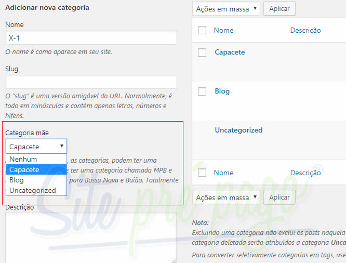Image resolution: width=346 pixels, height=263 pixels.
Task: Click the bottom Aplicar button
Action: tap(280, 198)
